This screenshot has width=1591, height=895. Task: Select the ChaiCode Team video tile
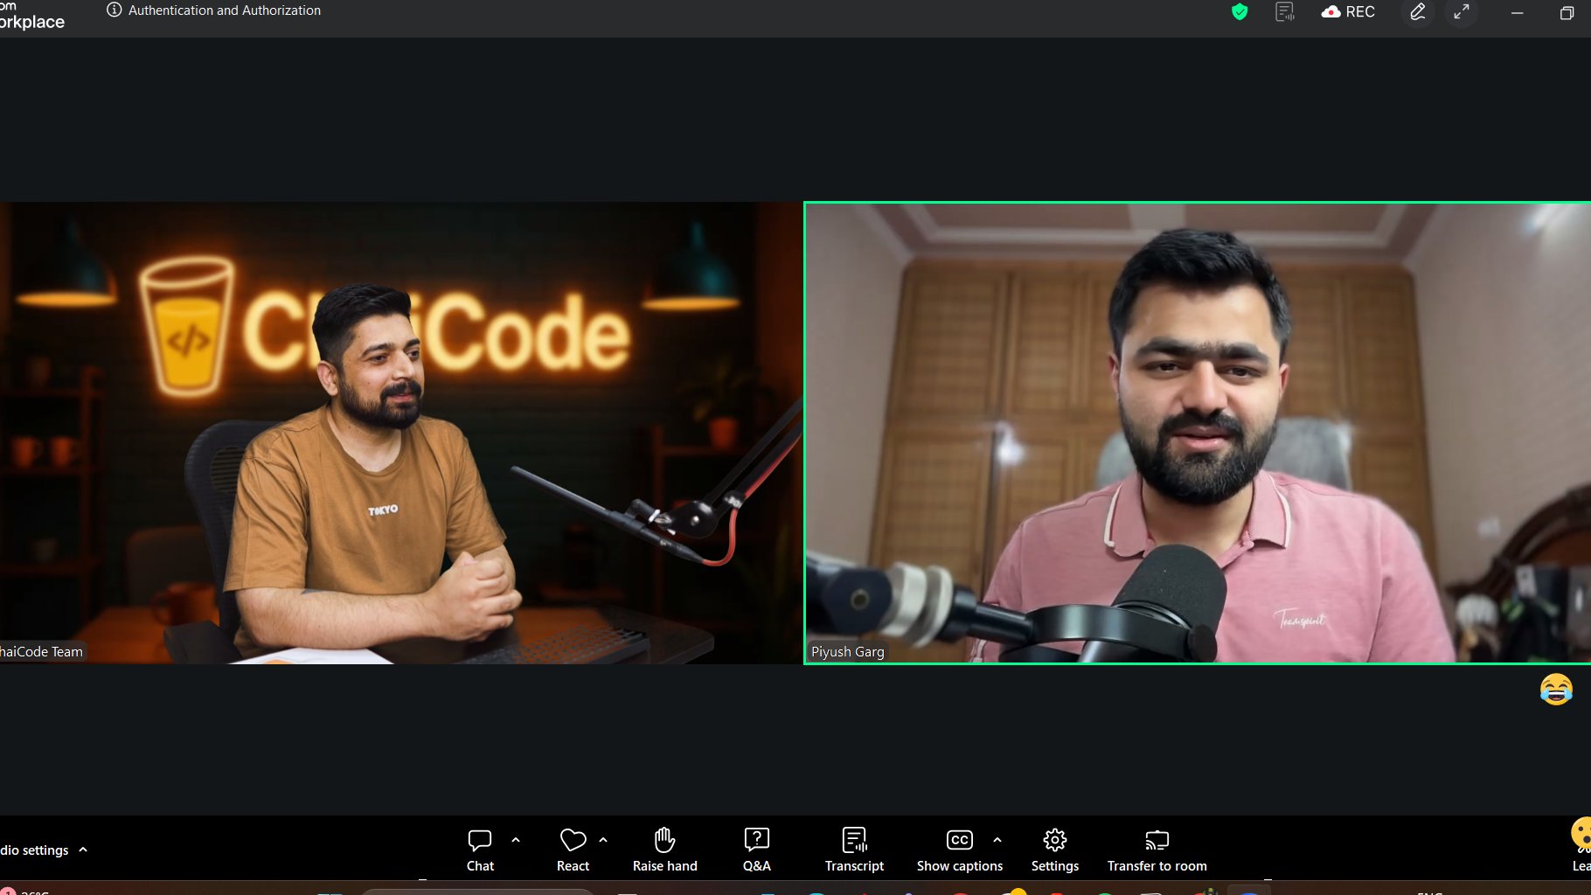tap(400, 433)
